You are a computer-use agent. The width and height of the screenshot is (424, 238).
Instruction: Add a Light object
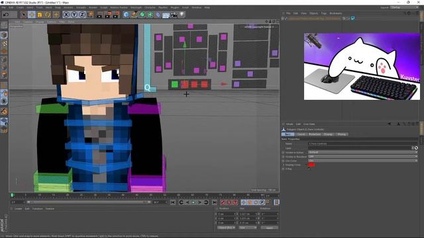(x=182, y=15)
